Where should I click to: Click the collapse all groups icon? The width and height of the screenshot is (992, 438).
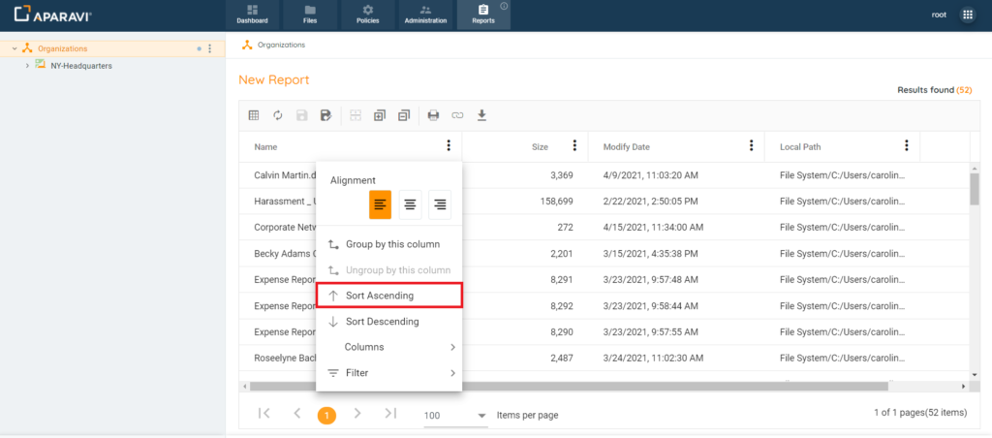tap(404, 115)
